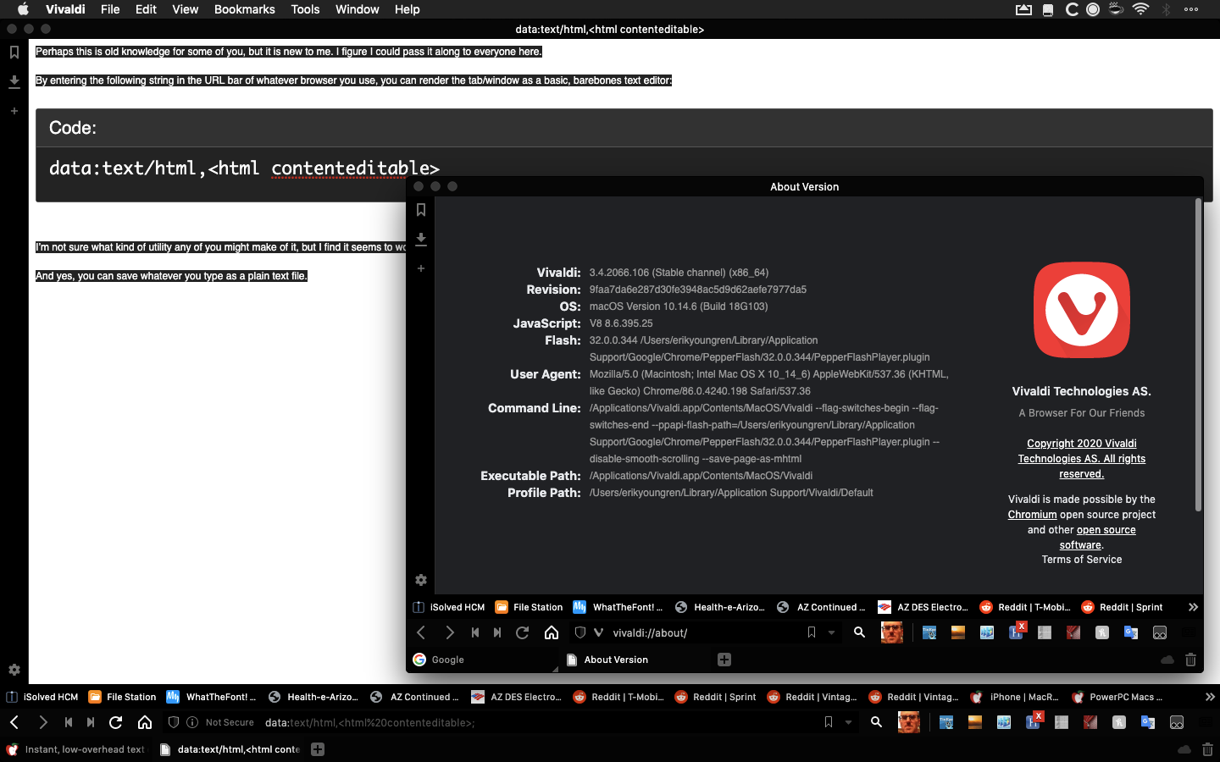
Task: Open new tab in main window
Action: coord(318,749)
